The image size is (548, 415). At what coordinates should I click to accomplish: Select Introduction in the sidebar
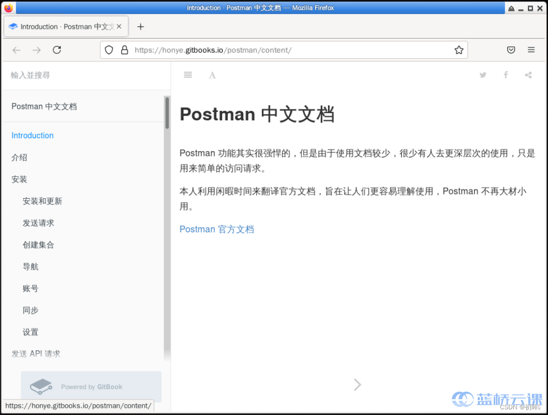click(33, 136)
